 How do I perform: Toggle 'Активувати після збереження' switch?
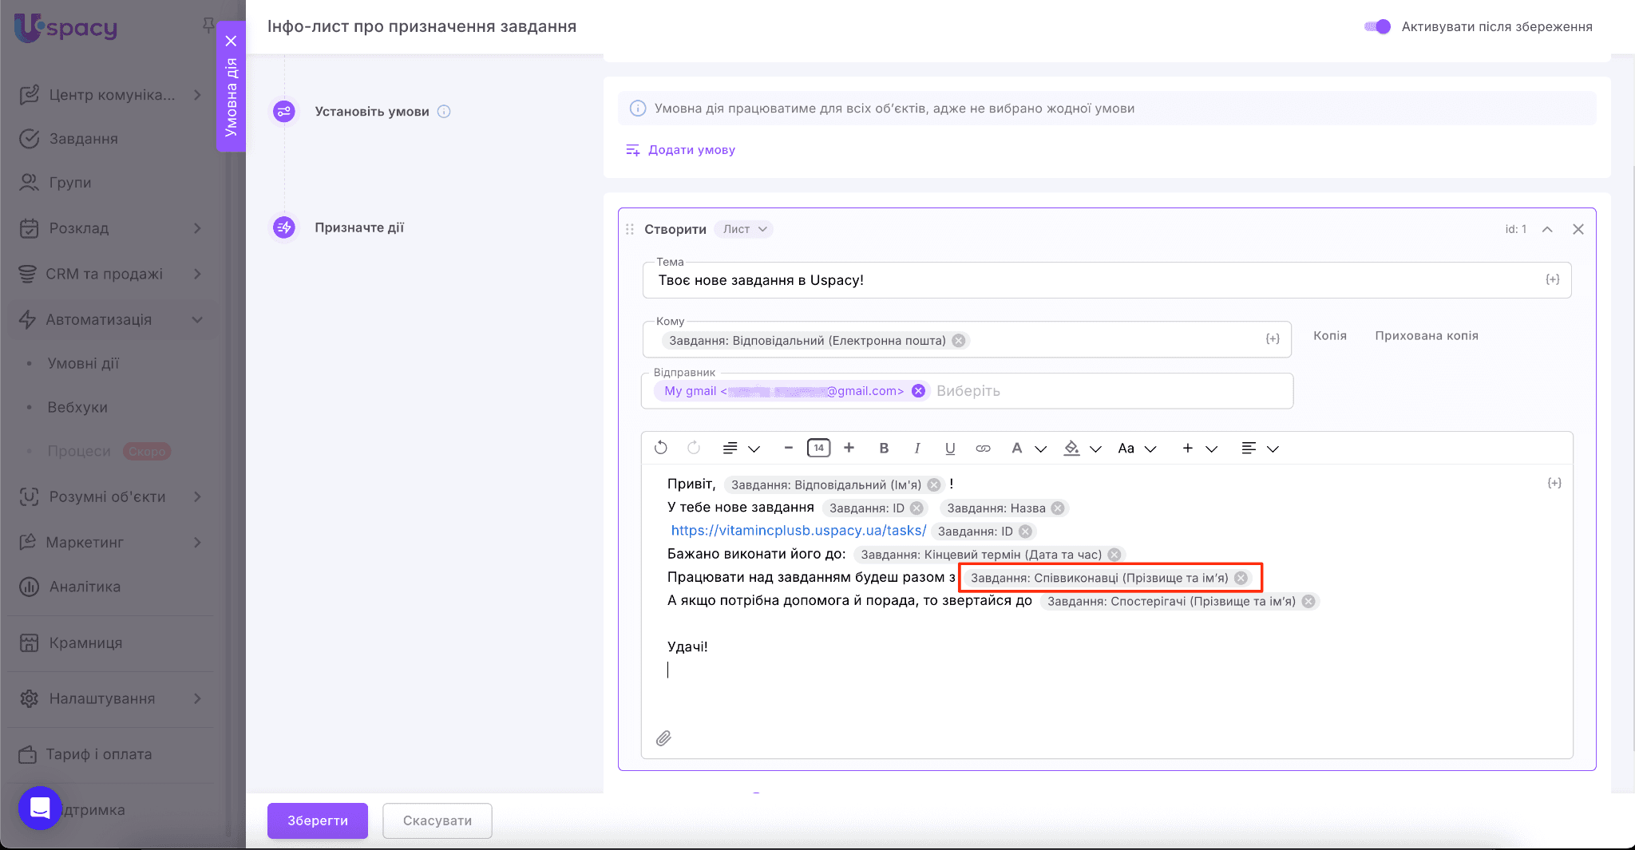[1378, 26]
